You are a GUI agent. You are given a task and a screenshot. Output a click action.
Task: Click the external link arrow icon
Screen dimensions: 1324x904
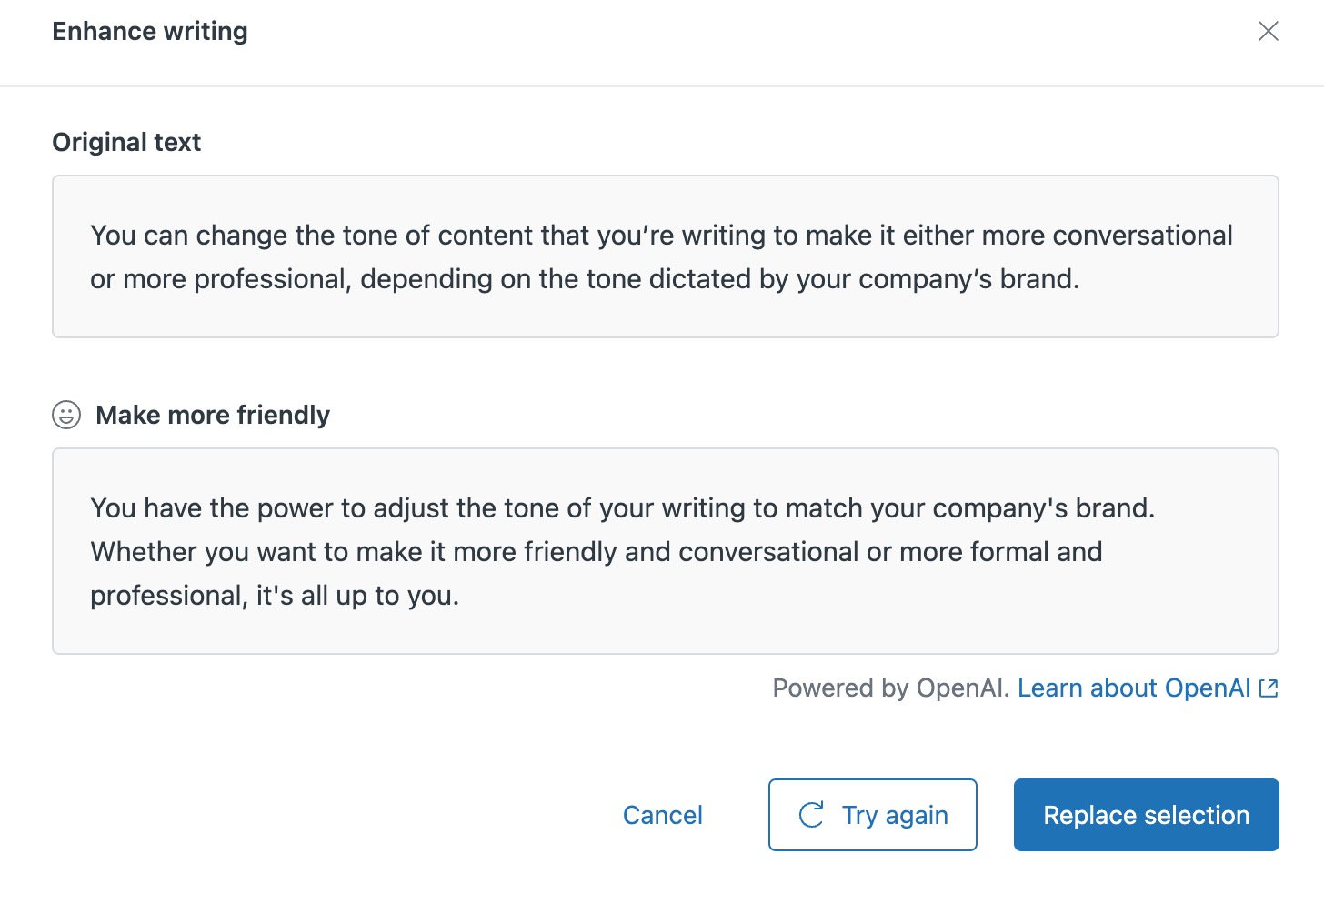point(1269,688)
